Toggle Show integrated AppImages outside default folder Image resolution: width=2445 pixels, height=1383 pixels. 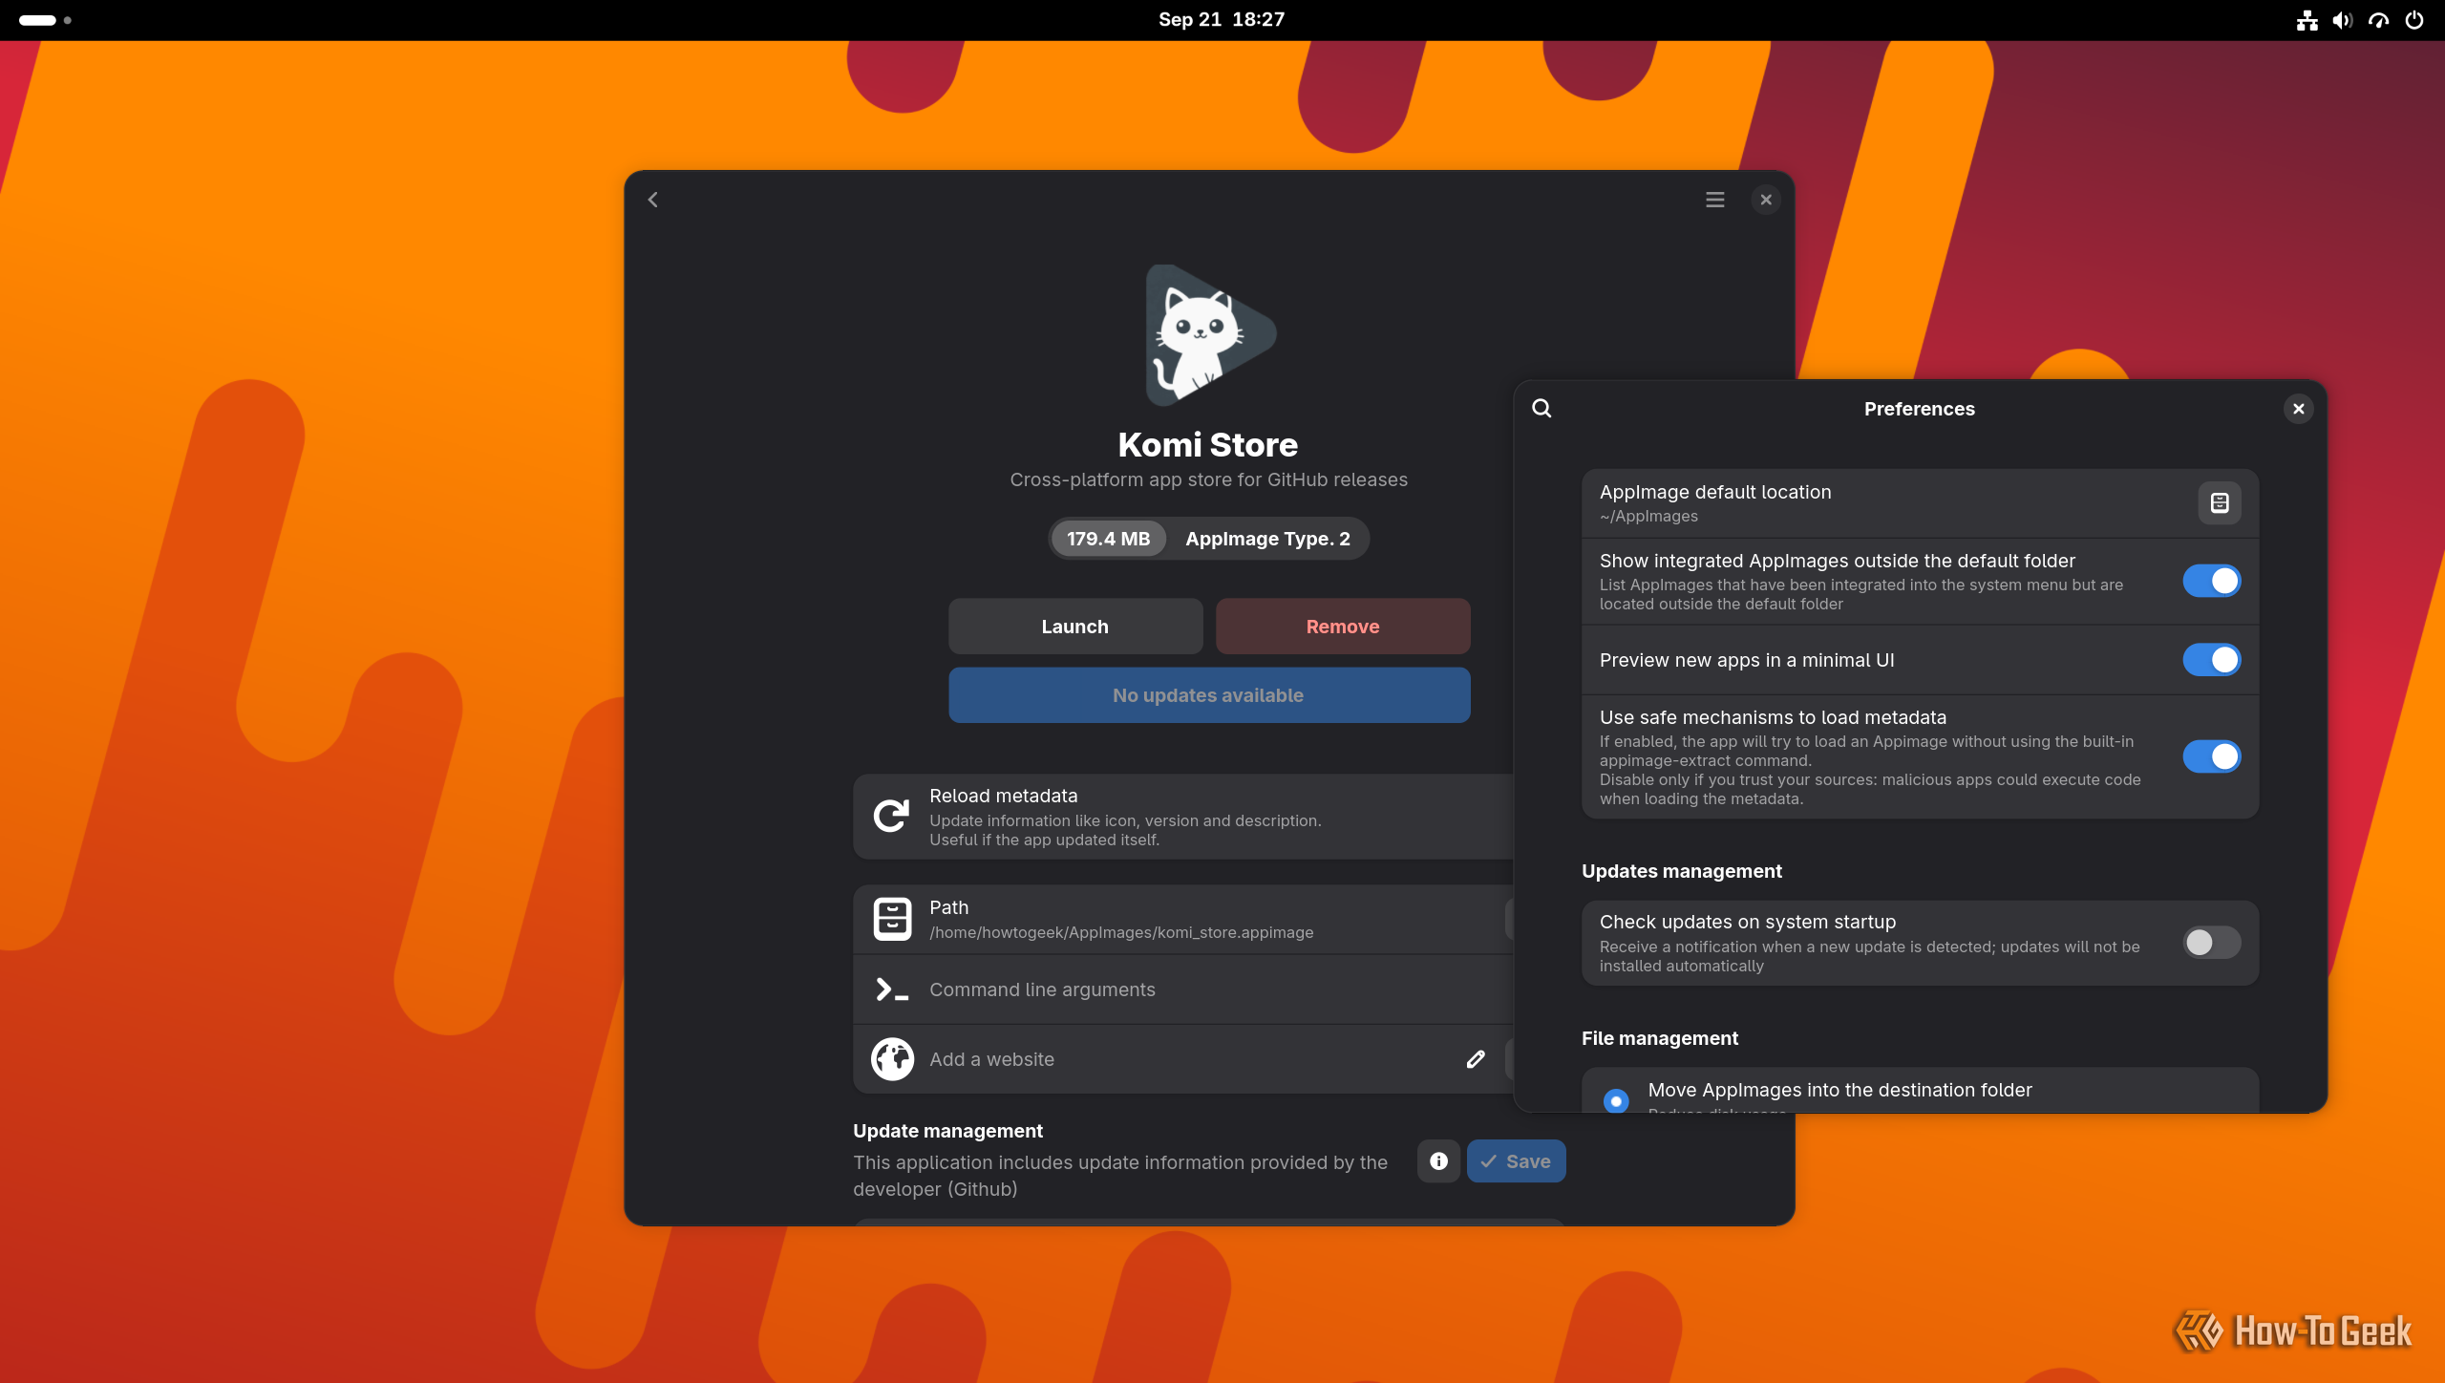(x=2212, y=581)
